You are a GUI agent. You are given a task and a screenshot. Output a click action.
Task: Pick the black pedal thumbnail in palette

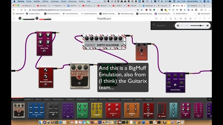coord(53,110)
